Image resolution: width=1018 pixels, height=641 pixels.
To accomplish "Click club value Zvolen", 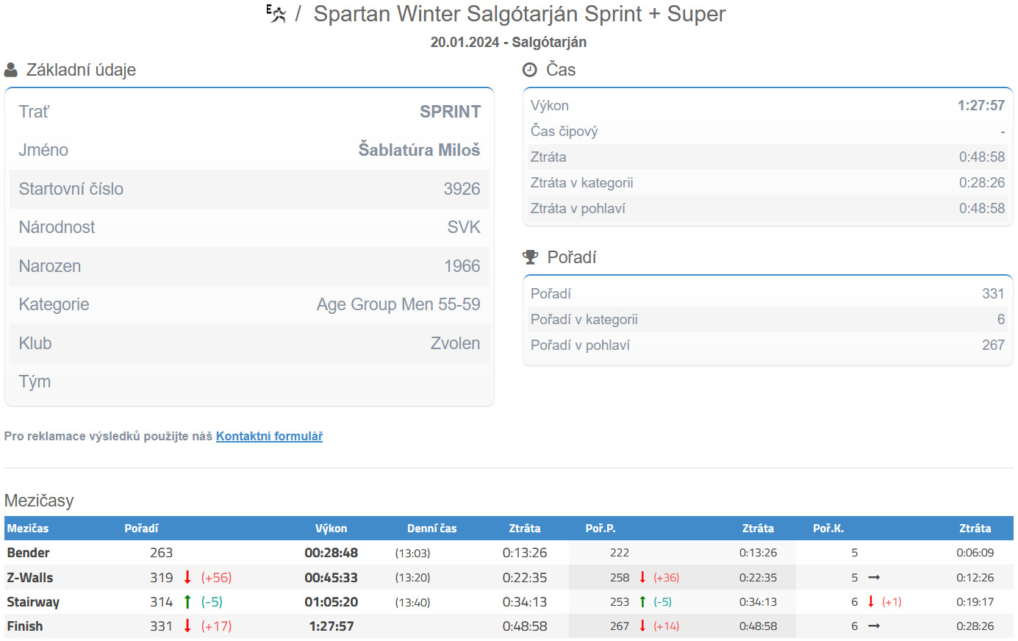I will click(x=455, y=343).
